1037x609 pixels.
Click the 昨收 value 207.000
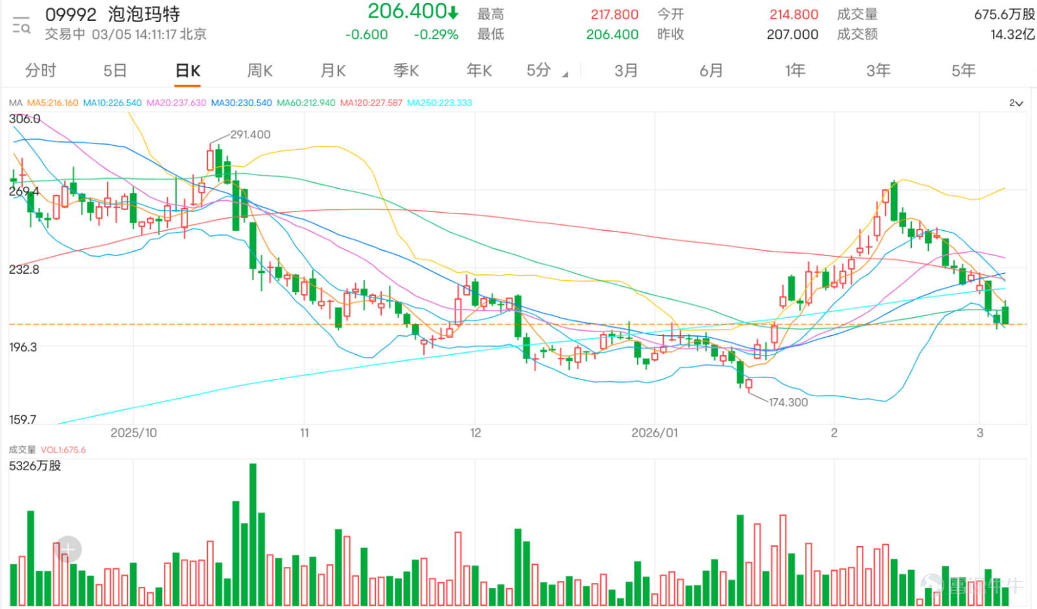tap(793, 34)
